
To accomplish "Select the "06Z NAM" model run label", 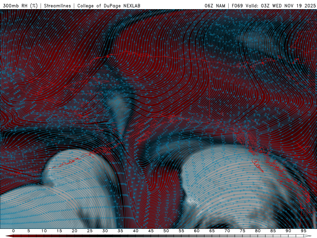I will (x=215, y=6).
